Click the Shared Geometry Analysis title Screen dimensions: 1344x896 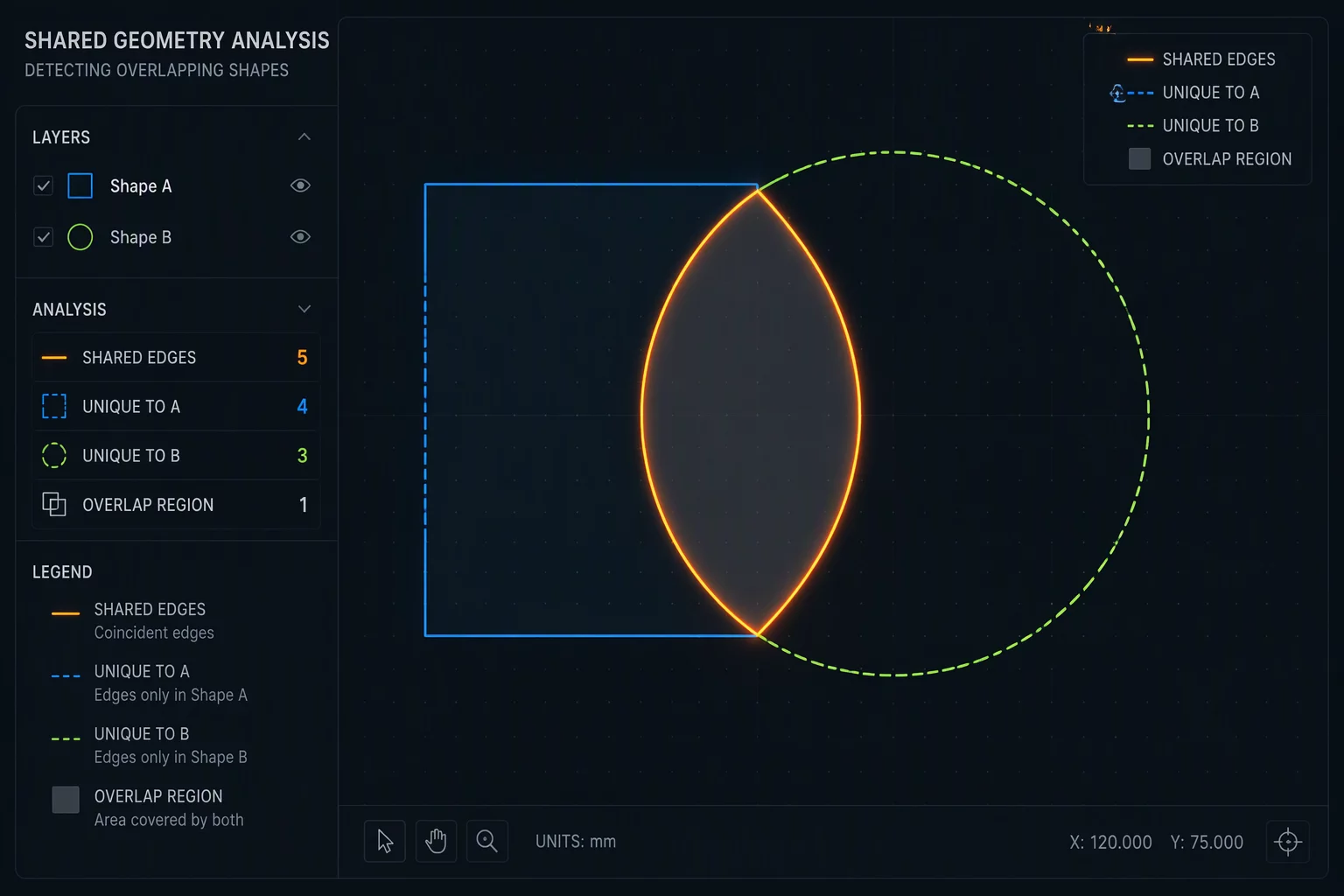pyautogui.click(x=177, y=41)
